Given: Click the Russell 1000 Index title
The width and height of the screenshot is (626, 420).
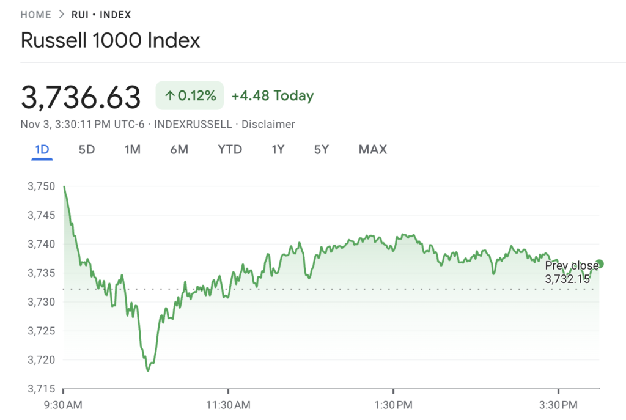Looking at the screenshot, I should click(110, 40).
